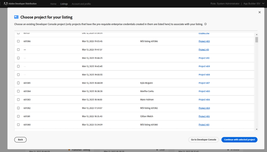Viewport: 267px width, 152px height.
Task: Click the scrollbar down arrow in project list
Action: tap(256, 129)
